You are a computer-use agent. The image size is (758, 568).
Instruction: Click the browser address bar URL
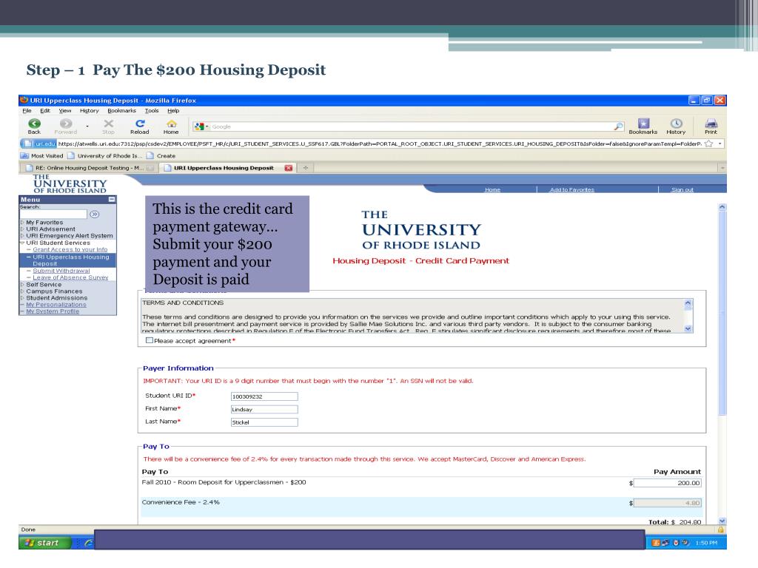[x=380, y=143]
